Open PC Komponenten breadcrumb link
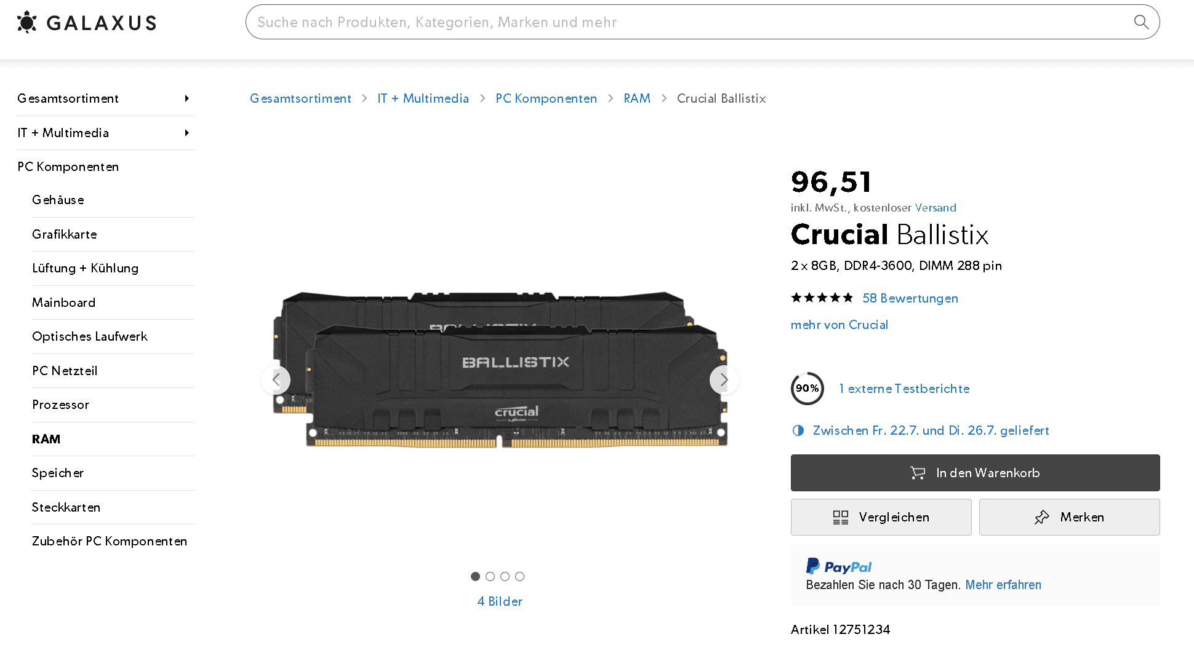This screenshot has height=669, width=1194. click(546, 98)
